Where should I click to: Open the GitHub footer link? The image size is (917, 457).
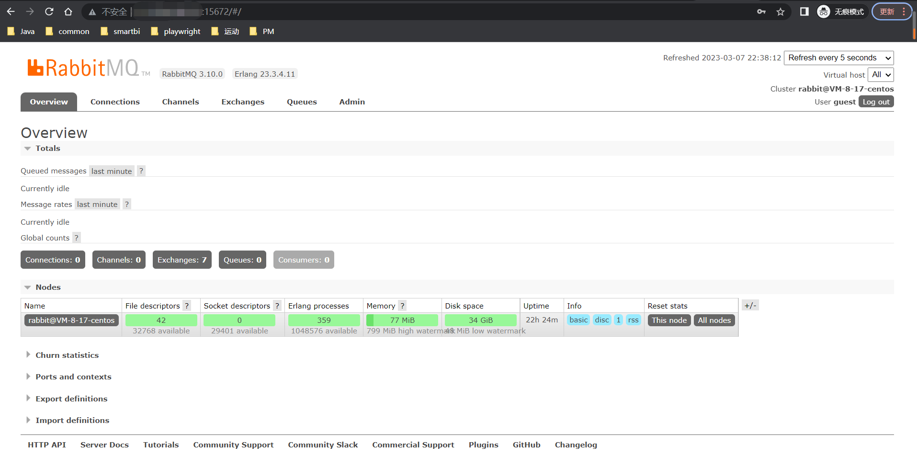[x=526, y=445]
